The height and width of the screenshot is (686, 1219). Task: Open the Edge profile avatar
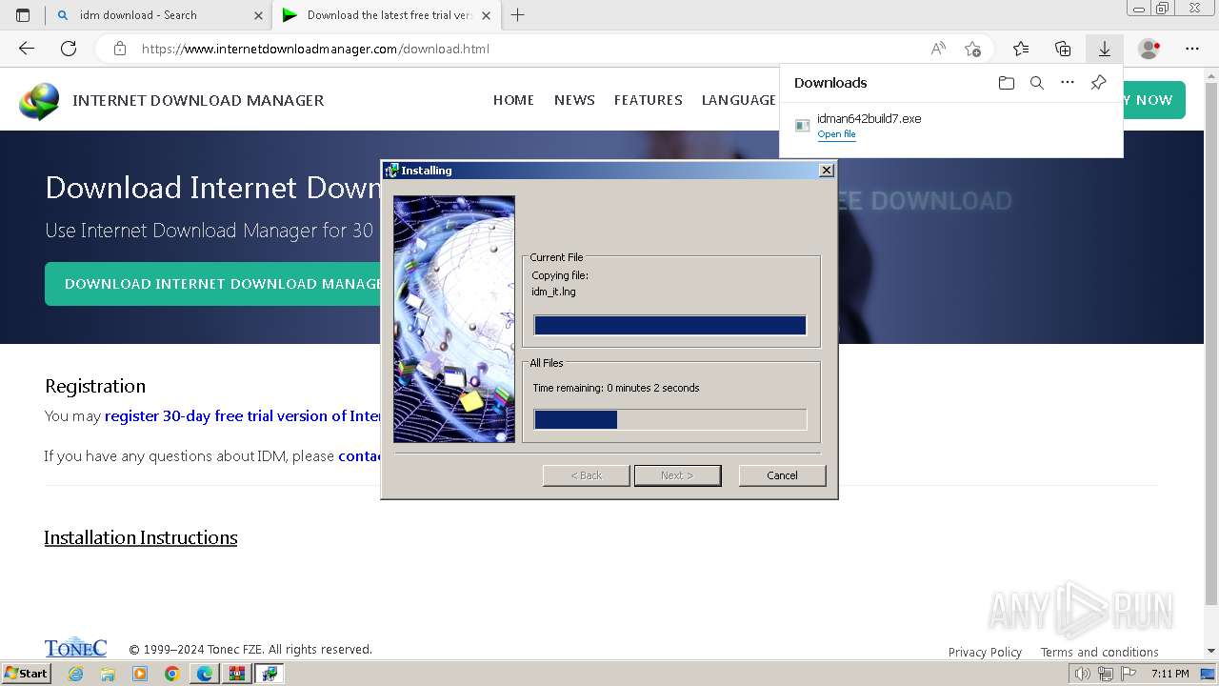click(x=1149, y=49)
